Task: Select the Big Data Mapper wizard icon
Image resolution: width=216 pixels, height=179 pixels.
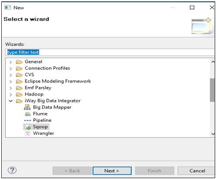Action: pos(27,107)
